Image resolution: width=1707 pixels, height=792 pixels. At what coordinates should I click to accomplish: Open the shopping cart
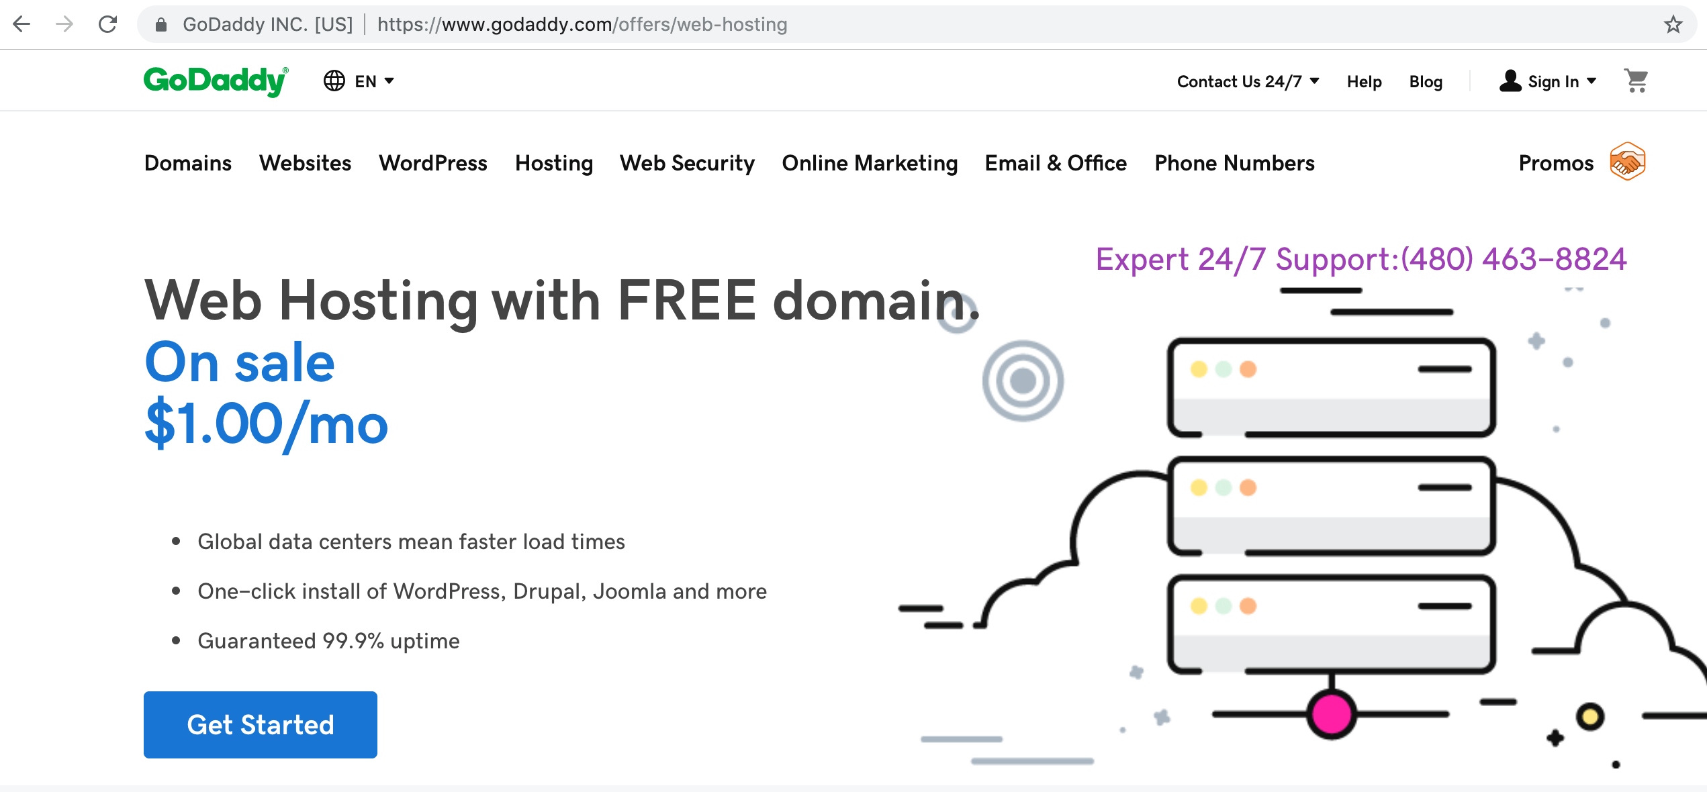click(x=1636, y=81)
